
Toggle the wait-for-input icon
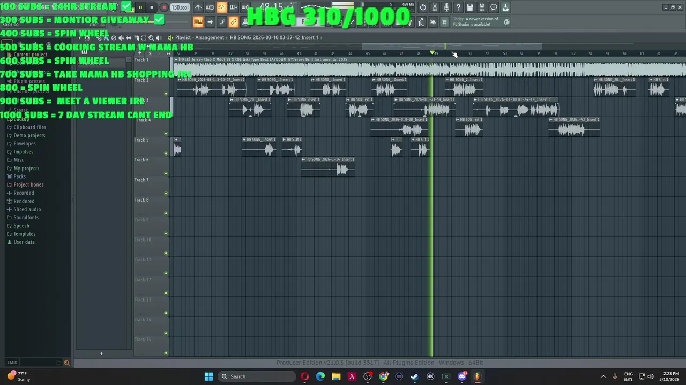tap(210, 7)
